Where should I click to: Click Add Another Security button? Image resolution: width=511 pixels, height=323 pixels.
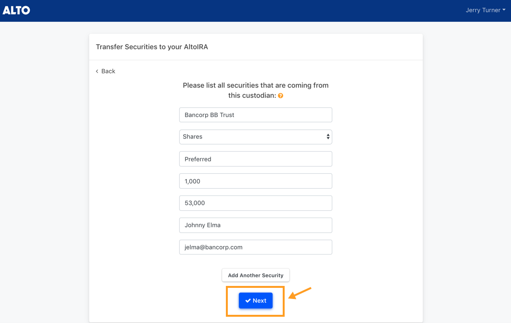(255, 275)
